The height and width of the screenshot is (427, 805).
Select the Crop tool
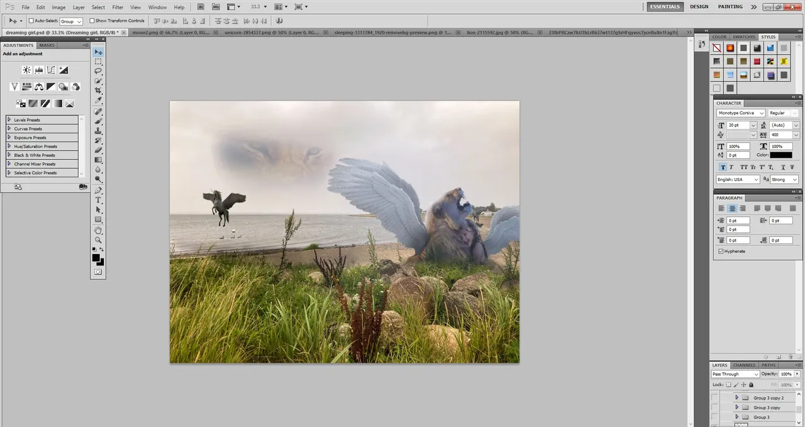98,91
